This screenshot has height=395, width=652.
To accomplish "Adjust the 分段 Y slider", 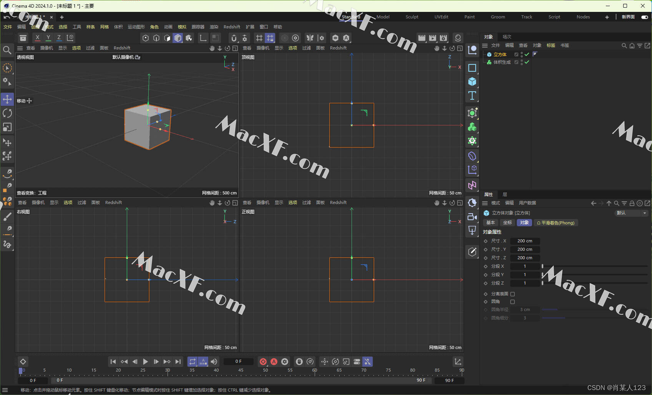I will [595, 275].
